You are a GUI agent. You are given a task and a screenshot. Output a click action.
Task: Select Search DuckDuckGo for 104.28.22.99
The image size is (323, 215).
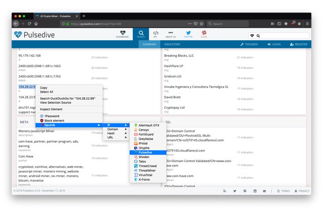coord(69,98)
